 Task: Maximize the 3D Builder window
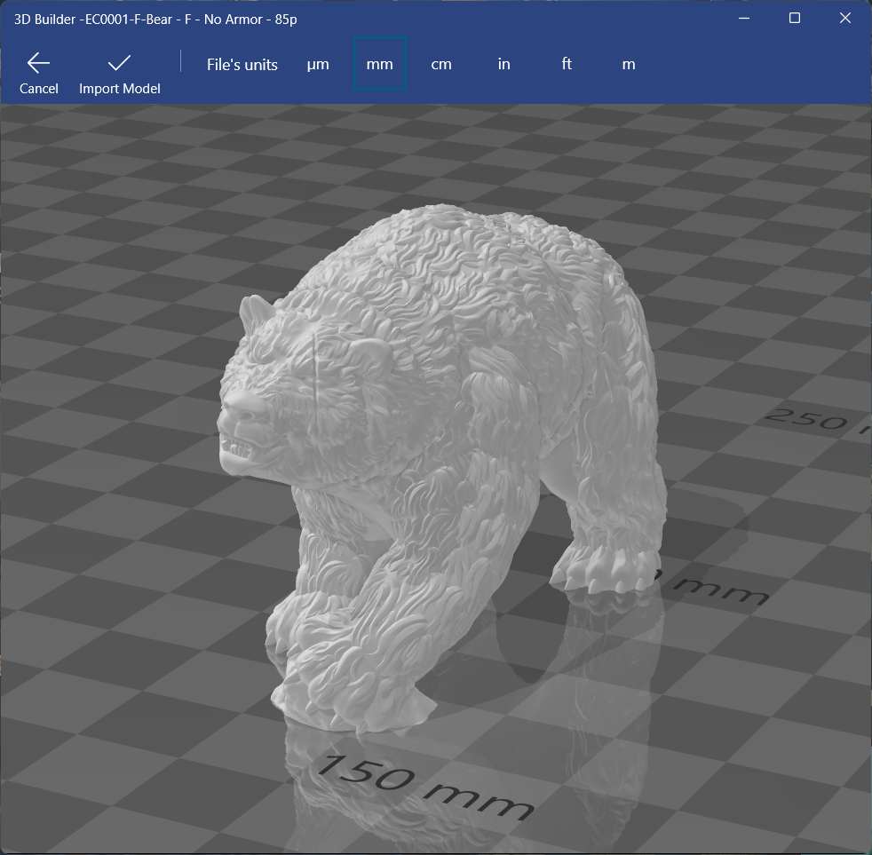(x=795, y=19)
